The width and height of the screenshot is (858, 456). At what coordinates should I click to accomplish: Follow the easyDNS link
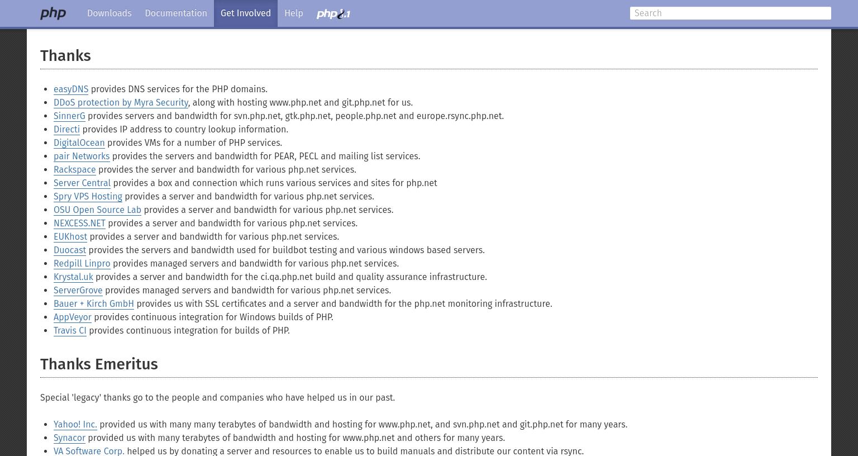71,89
